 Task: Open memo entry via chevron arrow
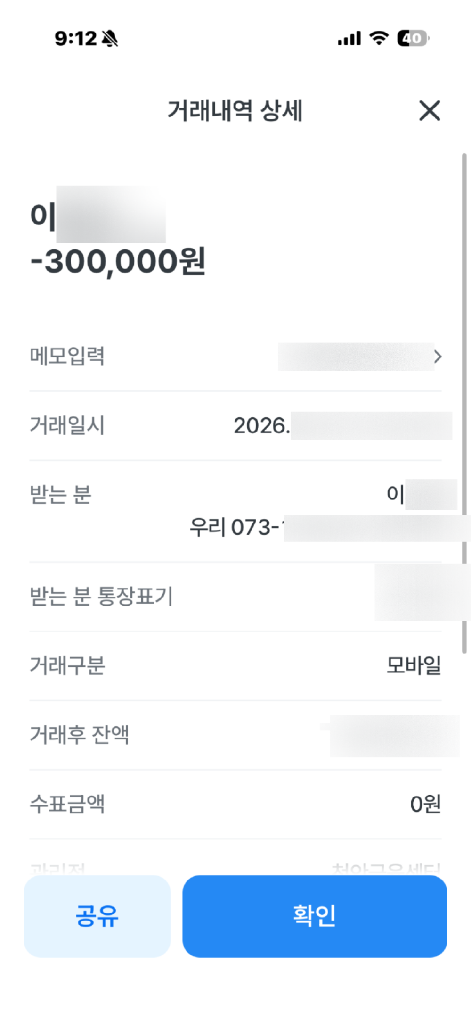[x=438, y=357]
